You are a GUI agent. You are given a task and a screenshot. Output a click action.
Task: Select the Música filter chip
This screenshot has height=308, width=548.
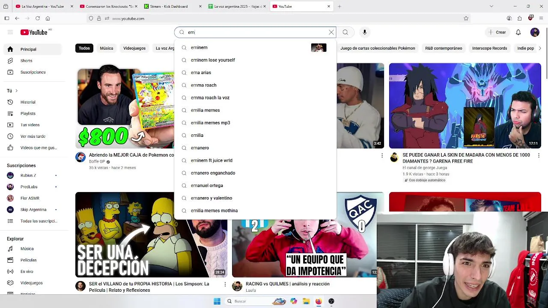pos(107,48)
